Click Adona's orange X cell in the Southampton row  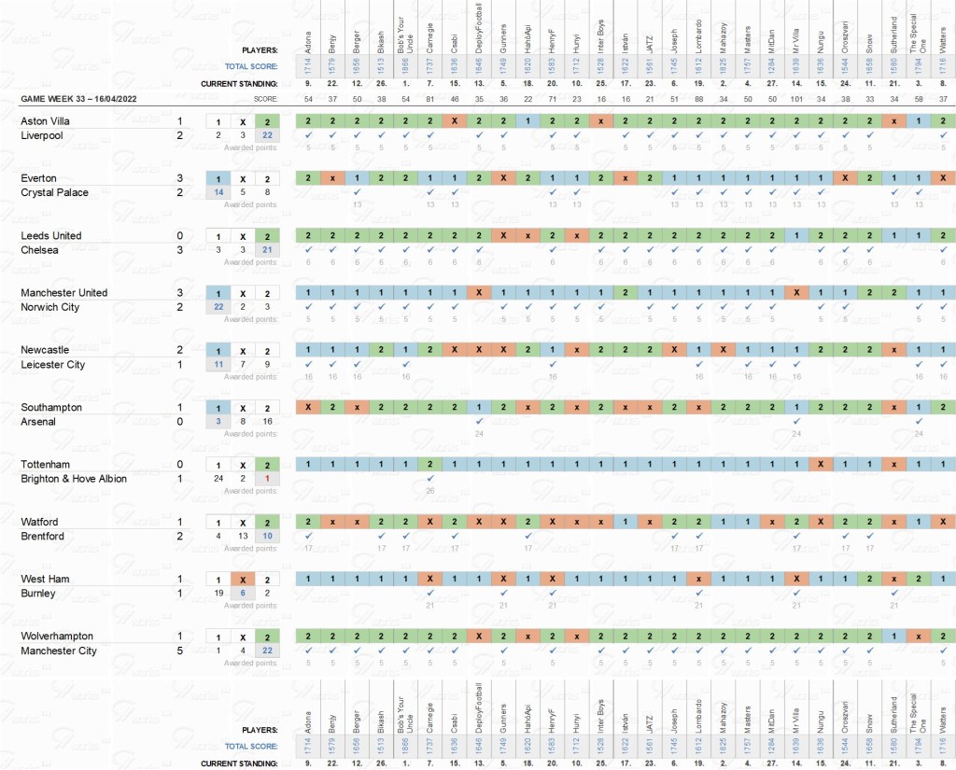pos(307,408)
